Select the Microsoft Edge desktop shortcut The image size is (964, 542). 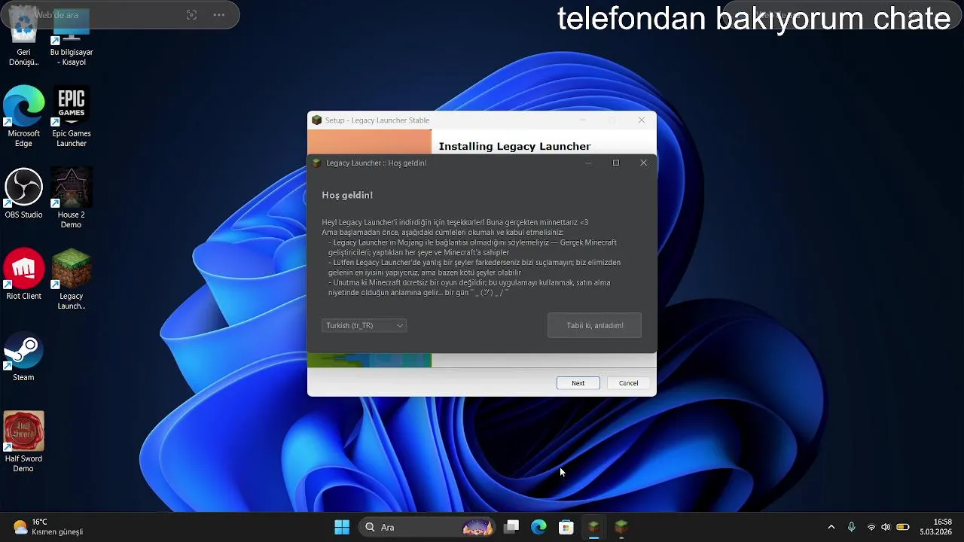(x=23, y=117)
